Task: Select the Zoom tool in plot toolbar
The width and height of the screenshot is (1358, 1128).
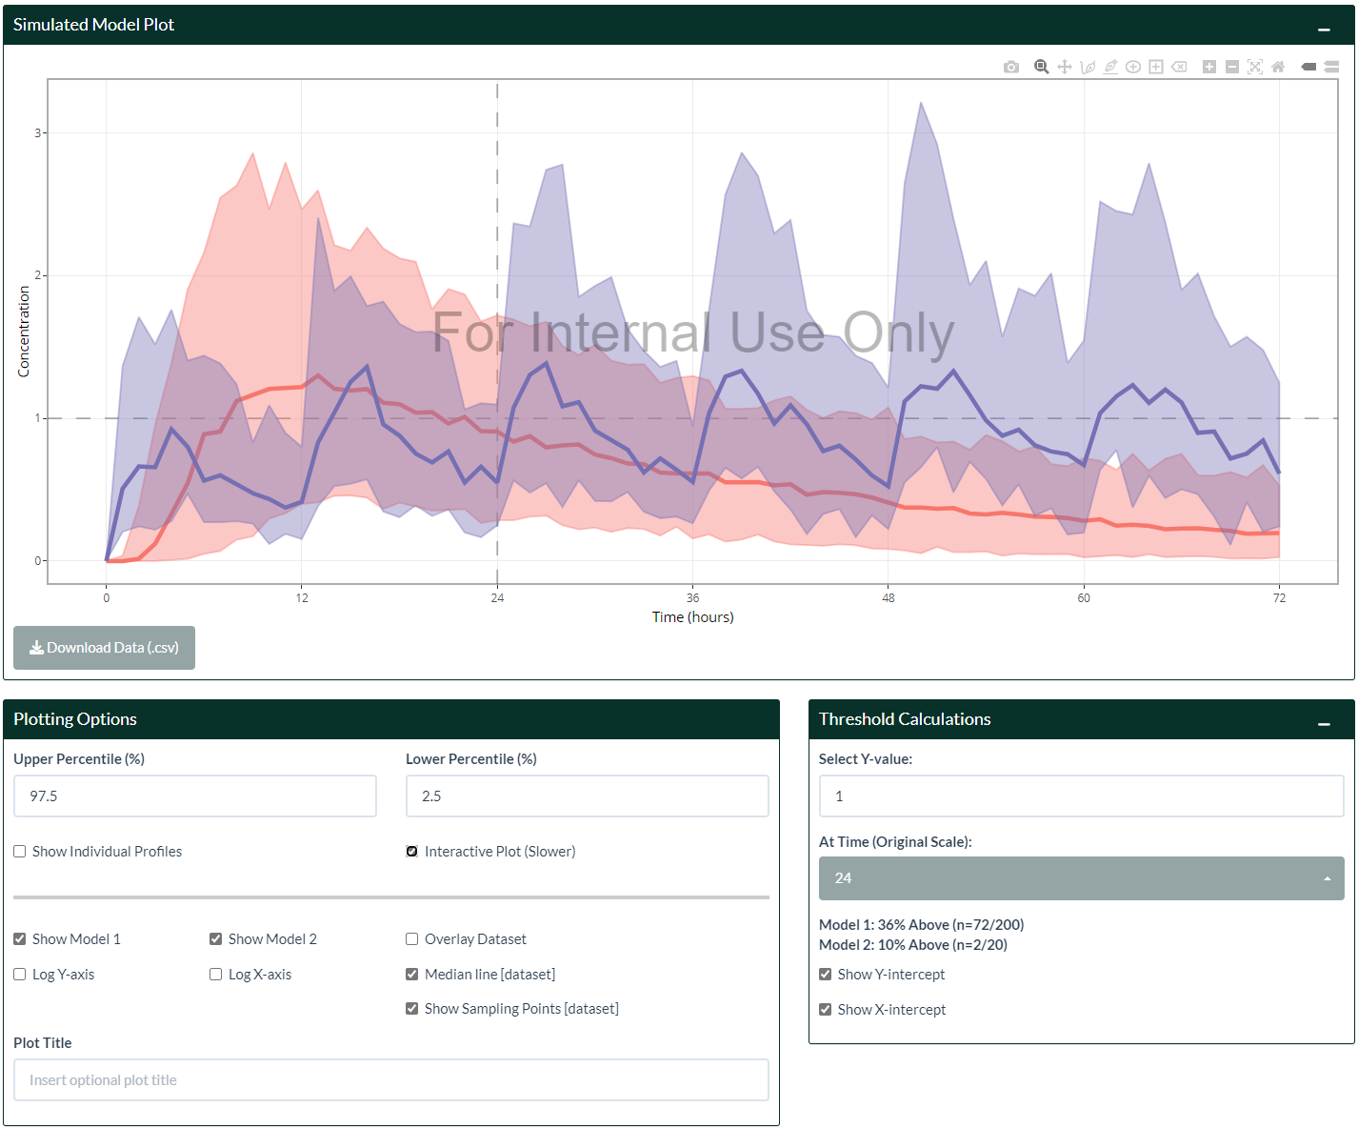Action: point(1042,67)
